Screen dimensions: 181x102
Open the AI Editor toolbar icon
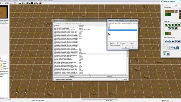[x=32, y=3]
